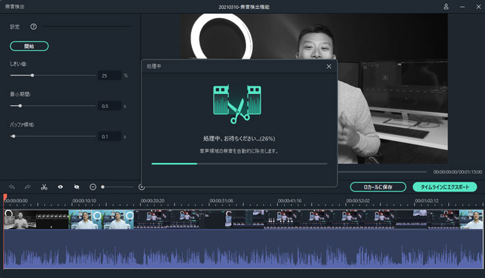Click タイムラインにエクスポート button
Viewport: 485px width, 278px height.
point(445,187)
